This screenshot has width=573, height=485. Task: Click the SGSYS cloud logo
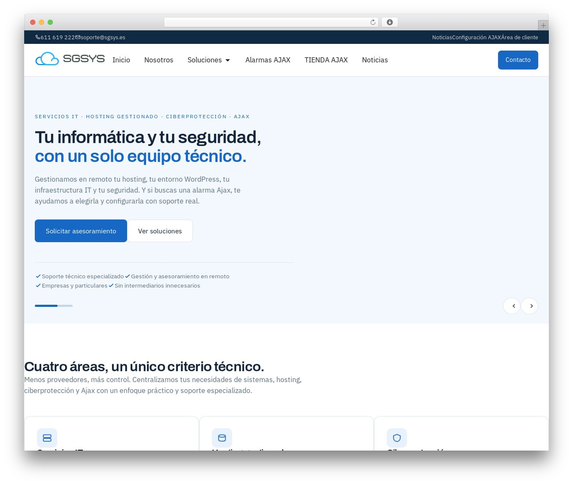point(70,59)
